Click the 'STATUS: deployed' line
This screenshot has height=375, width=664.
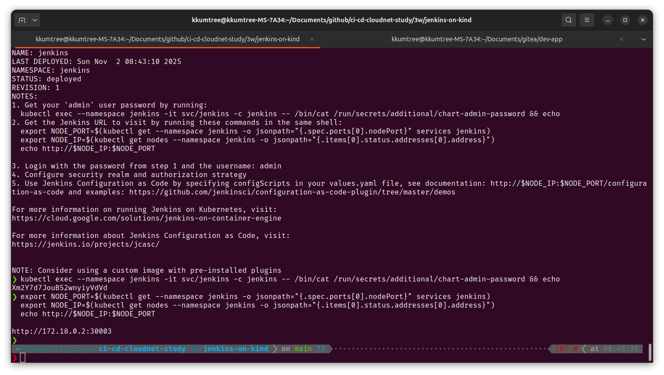[x=47, y=79]
